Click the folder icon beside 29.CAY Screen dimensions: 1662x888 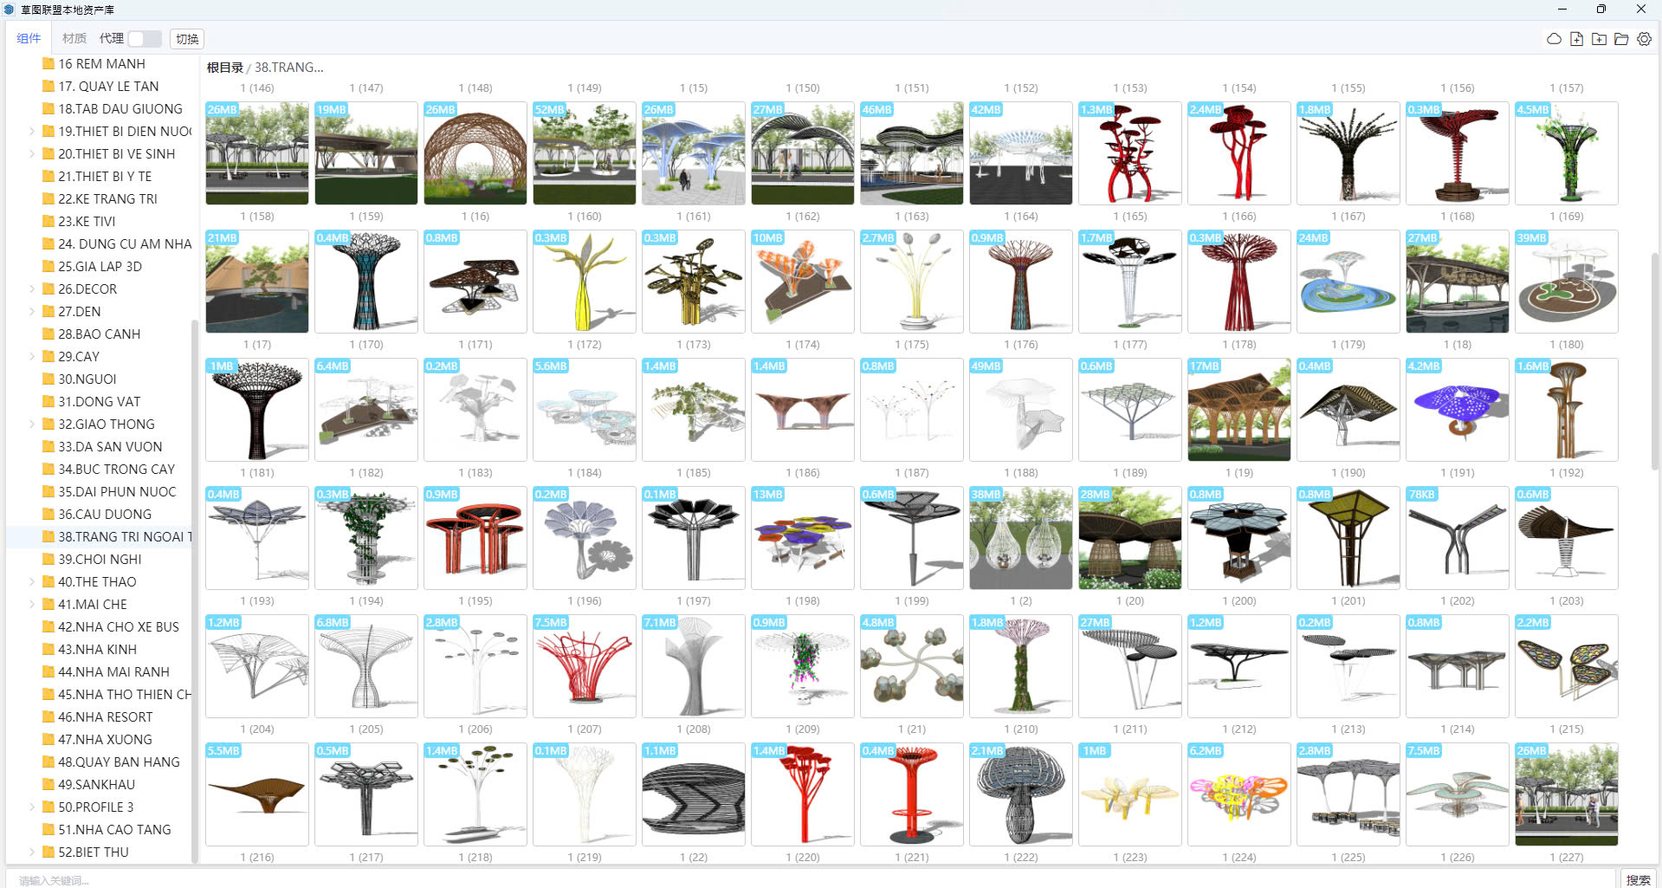(49, 357)
